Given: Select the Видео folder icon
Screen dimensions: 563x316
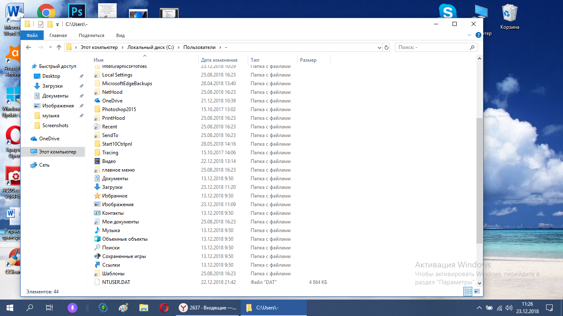Looking at the screenshot, I should tap(97, 161).
